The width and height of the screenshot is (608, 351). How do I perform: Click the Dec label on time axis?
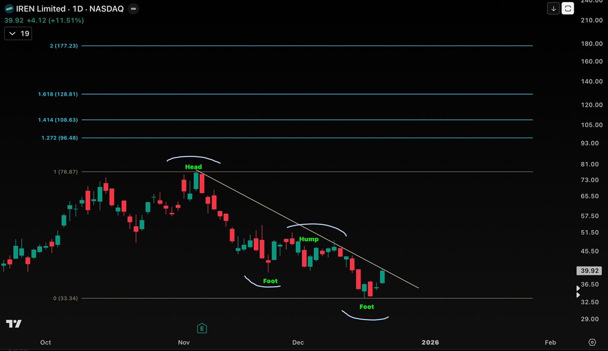[x=298, y=342]
